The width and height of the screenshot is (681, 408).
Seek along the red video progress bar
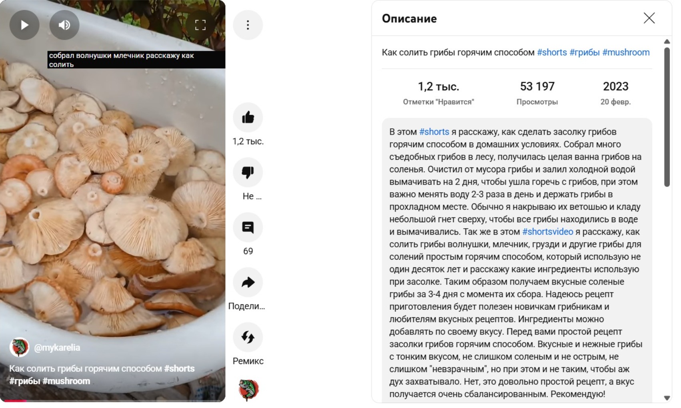(x=113, y=401)
